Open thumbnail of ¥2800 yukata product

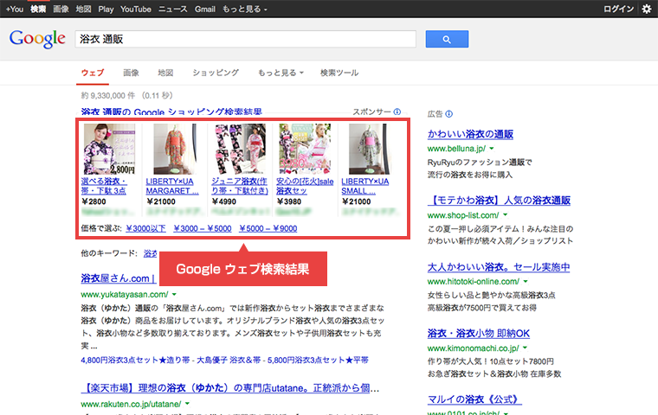tap(109, 149)
